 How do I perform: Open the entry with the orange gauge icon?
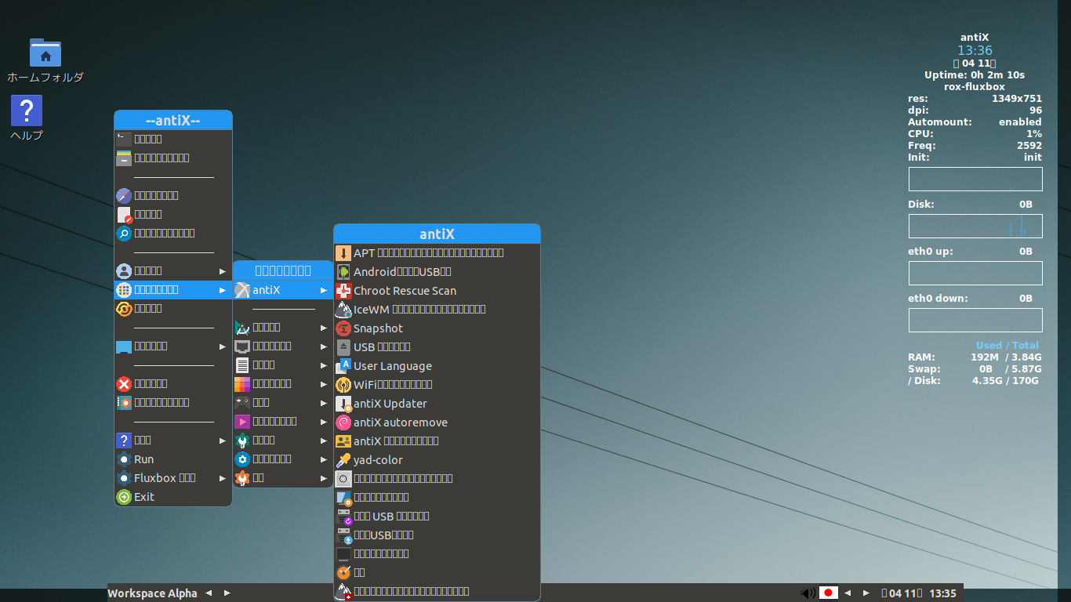pyautogui.click(x=437, y=572)
